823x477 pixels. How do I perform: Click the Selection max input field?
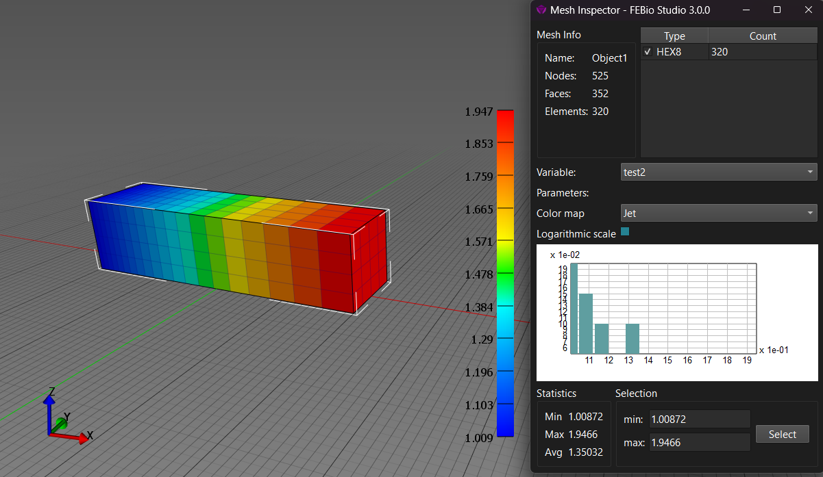coord(700,442)
